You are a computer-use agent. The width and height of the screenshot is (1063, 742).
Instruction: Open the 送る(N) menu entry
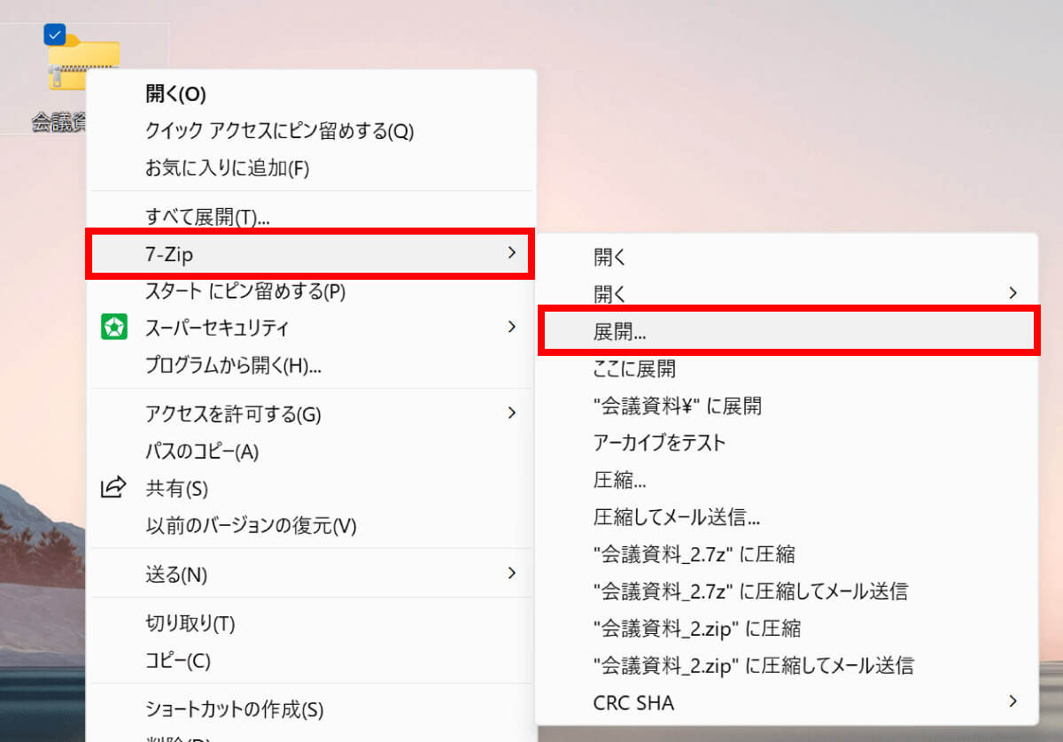[312, 575]
